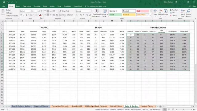197x111 pixels.
Task: Expand the fill color dropdown arrow
Action: coord(38,15)
